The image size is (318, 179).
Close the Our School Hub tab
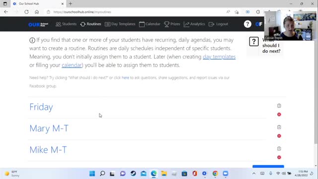(63, 3)
